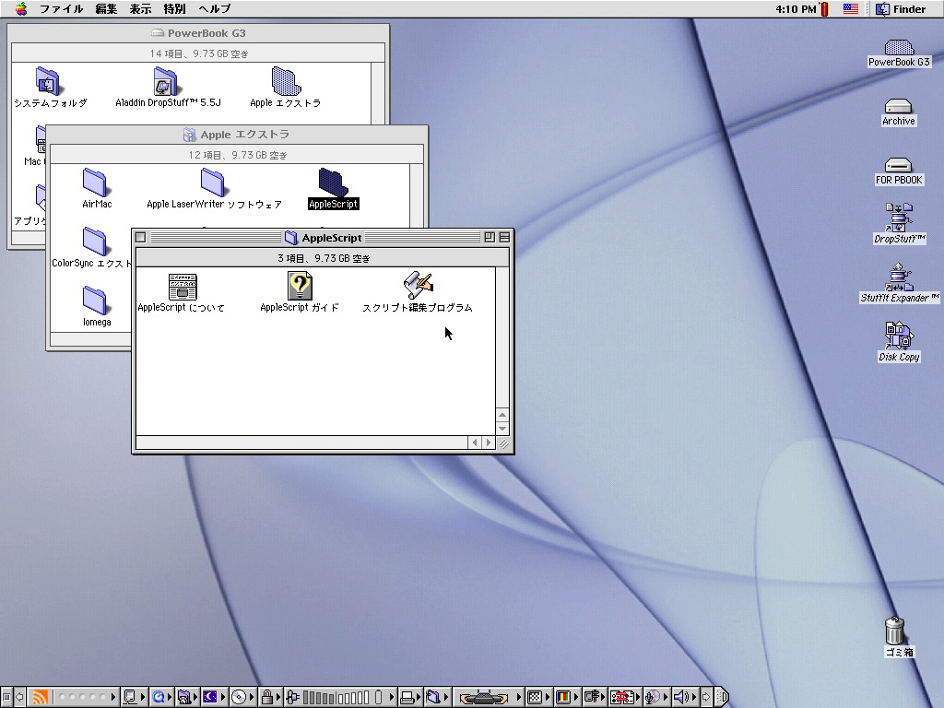The height and width of the screenshot is (708, 944).
Task: Select システムフォルダ in the PowerBook G3 window
Action: click(48, 81)
